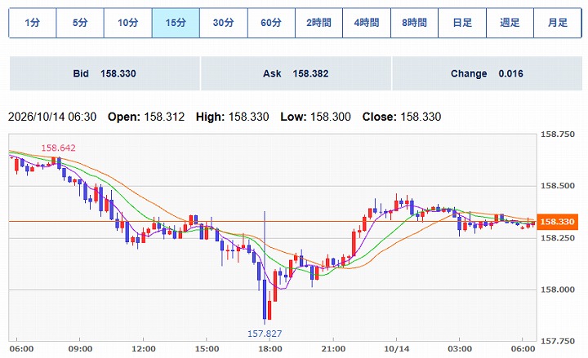Select the 1分 timeframe tab
The height and width of the screenshot is (358, 588).
pos(32,23)
